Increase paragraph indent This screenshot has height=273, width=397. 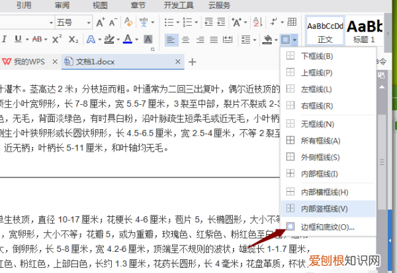[x=221, y=22]
